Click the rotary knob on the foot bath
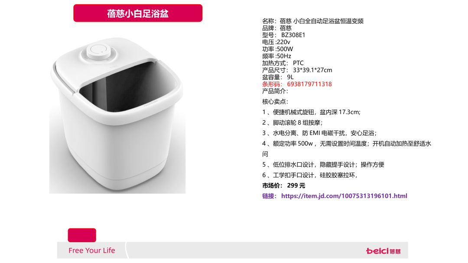Image resolution: width=468 pixels, height=263 pixels. coord(99,51)
